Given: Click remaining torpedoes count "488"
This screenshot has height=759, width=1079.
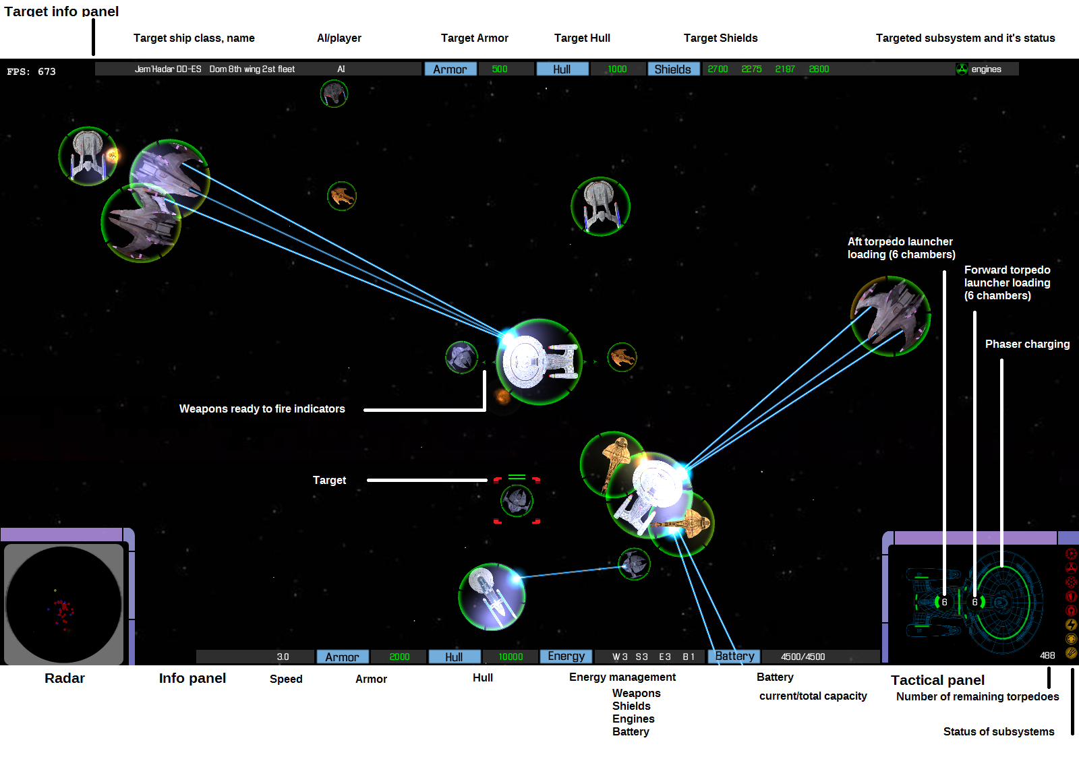Looking at the screenshot, I should tap(1047, 655).
